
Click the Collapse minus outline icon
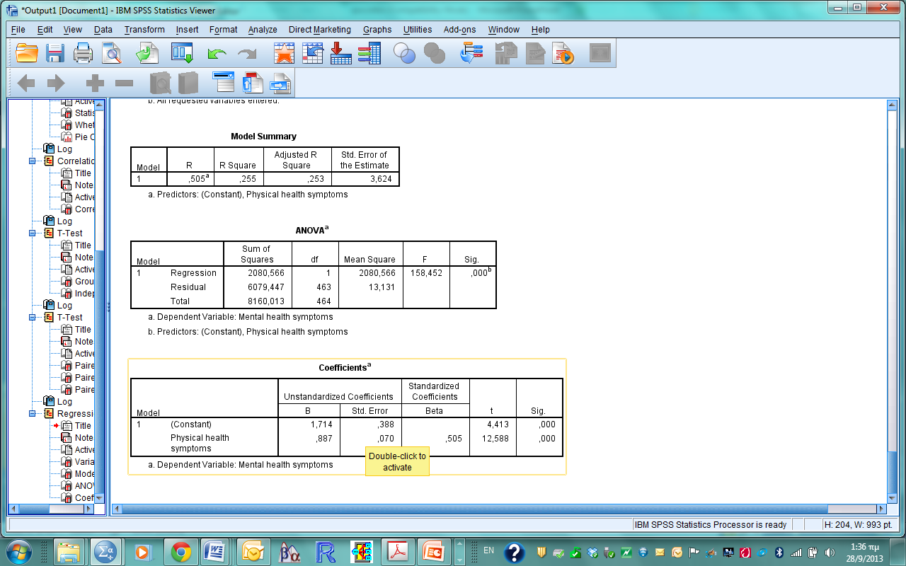tap(124, 83)
